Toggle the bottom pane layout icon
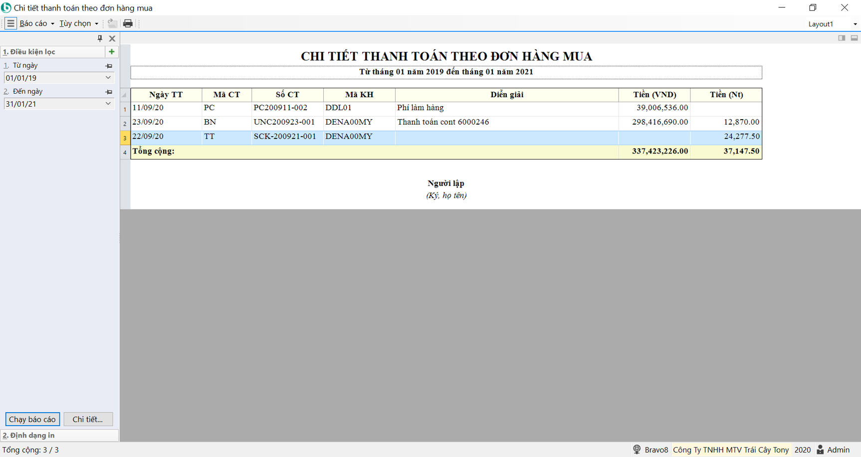 pyautogui.click(x=854, y=38)
